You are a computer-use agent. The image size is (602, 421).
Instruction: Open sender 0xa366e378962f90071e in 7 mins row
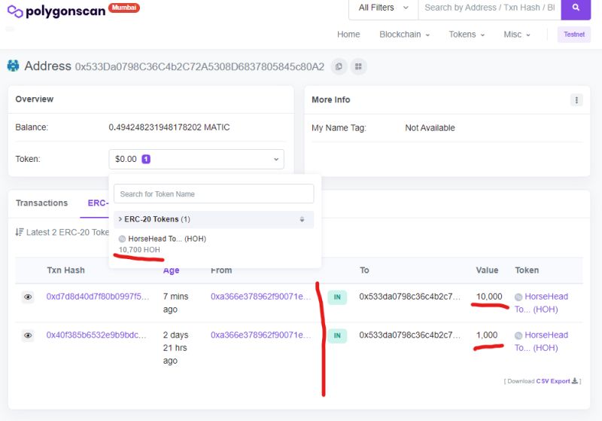[x=260, y=297]
